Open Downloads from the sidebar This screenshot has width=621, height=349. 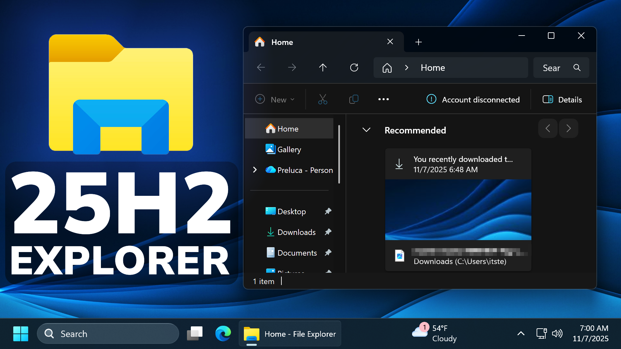(x=296, y=232)
